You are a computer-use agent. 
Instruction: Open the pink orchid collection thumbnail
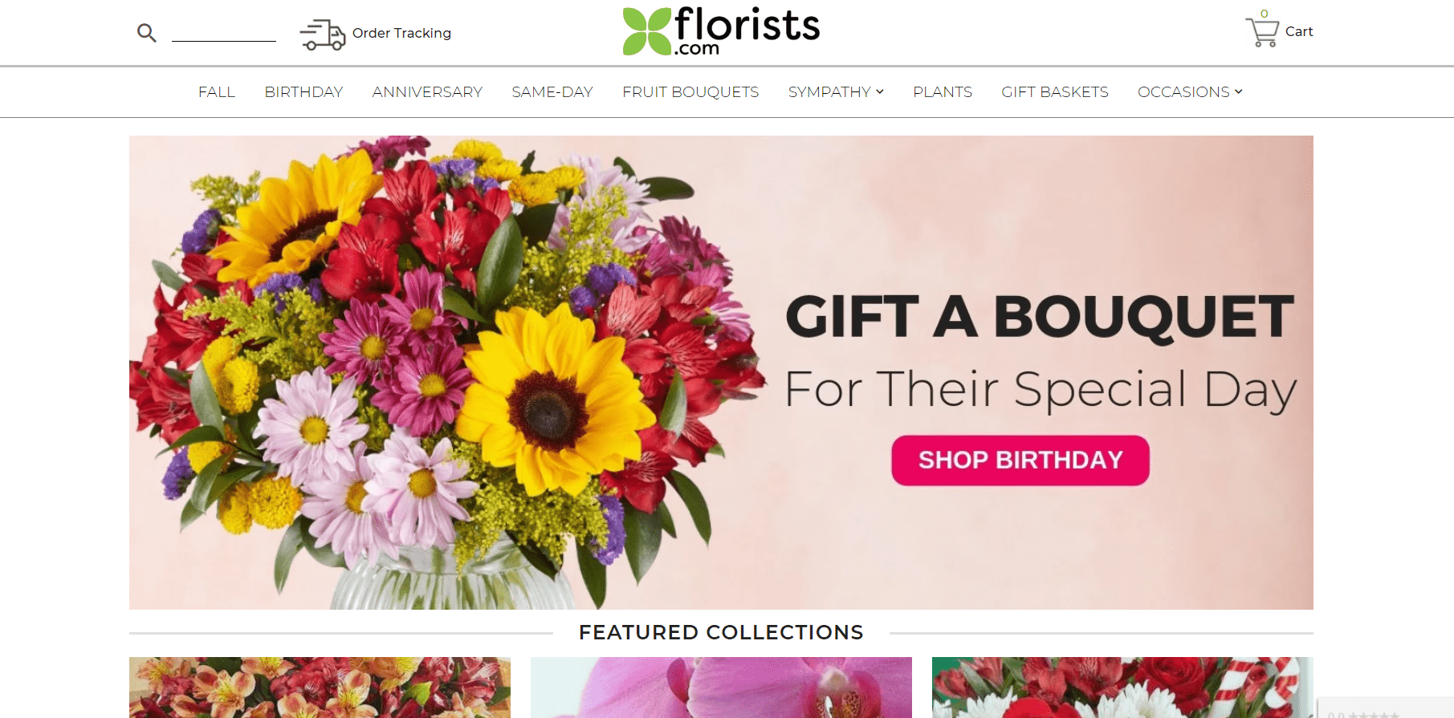click(721, 687)
